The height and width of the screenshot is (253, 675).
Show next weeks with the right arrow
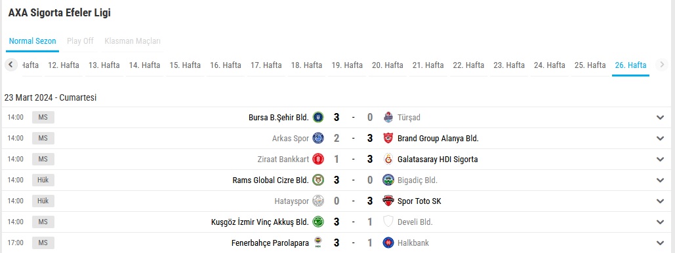[662, 65]
